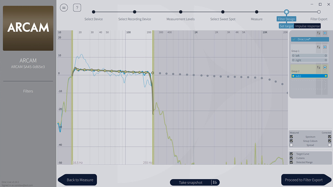This screenshot has height=187, width=333.
Task: Click the blue filter icon in Group 2
Action: point(325,67)
